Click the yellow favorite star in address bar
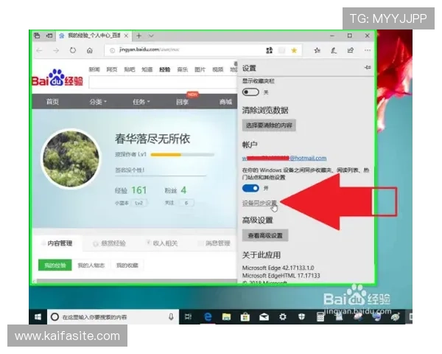This screenshot has width=442, height=354. pyautogui.click(x=294, y=51)
